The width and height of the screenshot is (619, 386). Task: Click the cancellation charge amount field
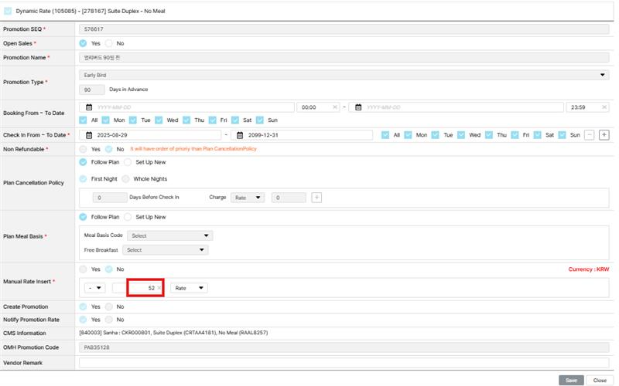click(x=289, y=198)
